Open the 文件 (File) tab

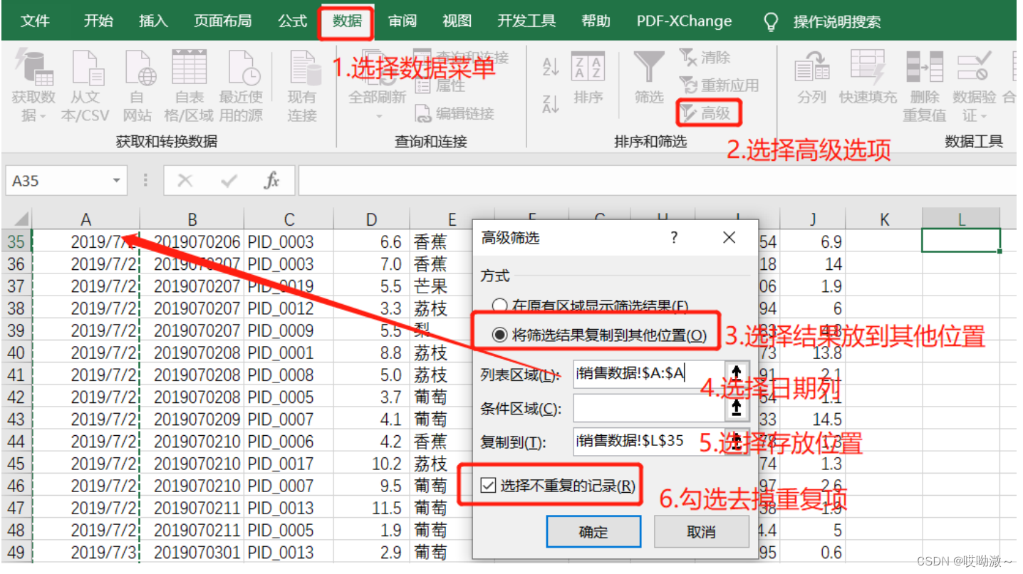pos(35,21)
